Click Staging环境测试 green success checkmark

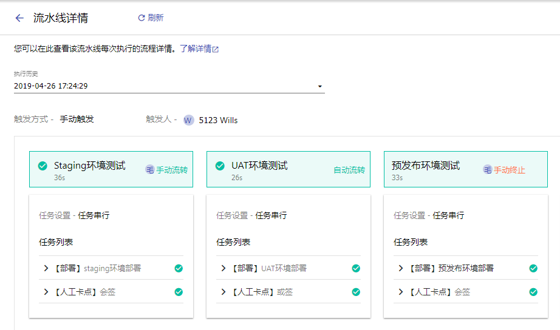click(x=43, y=166)
